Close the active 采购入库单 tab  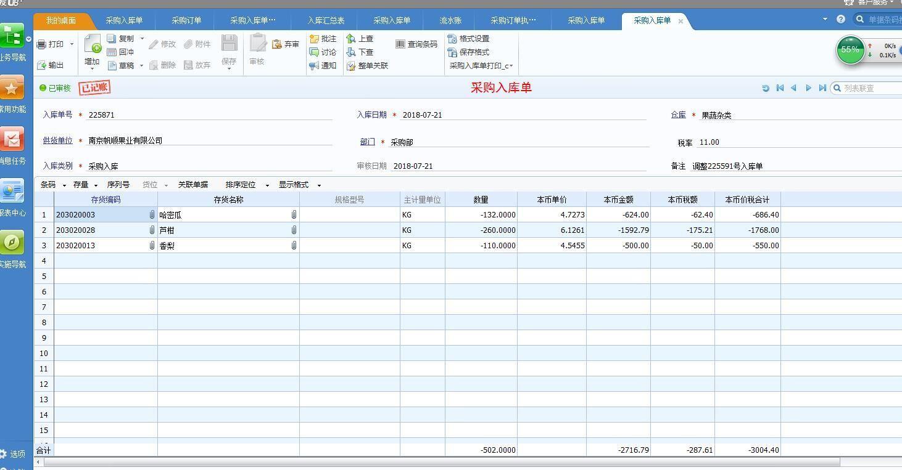681,21
